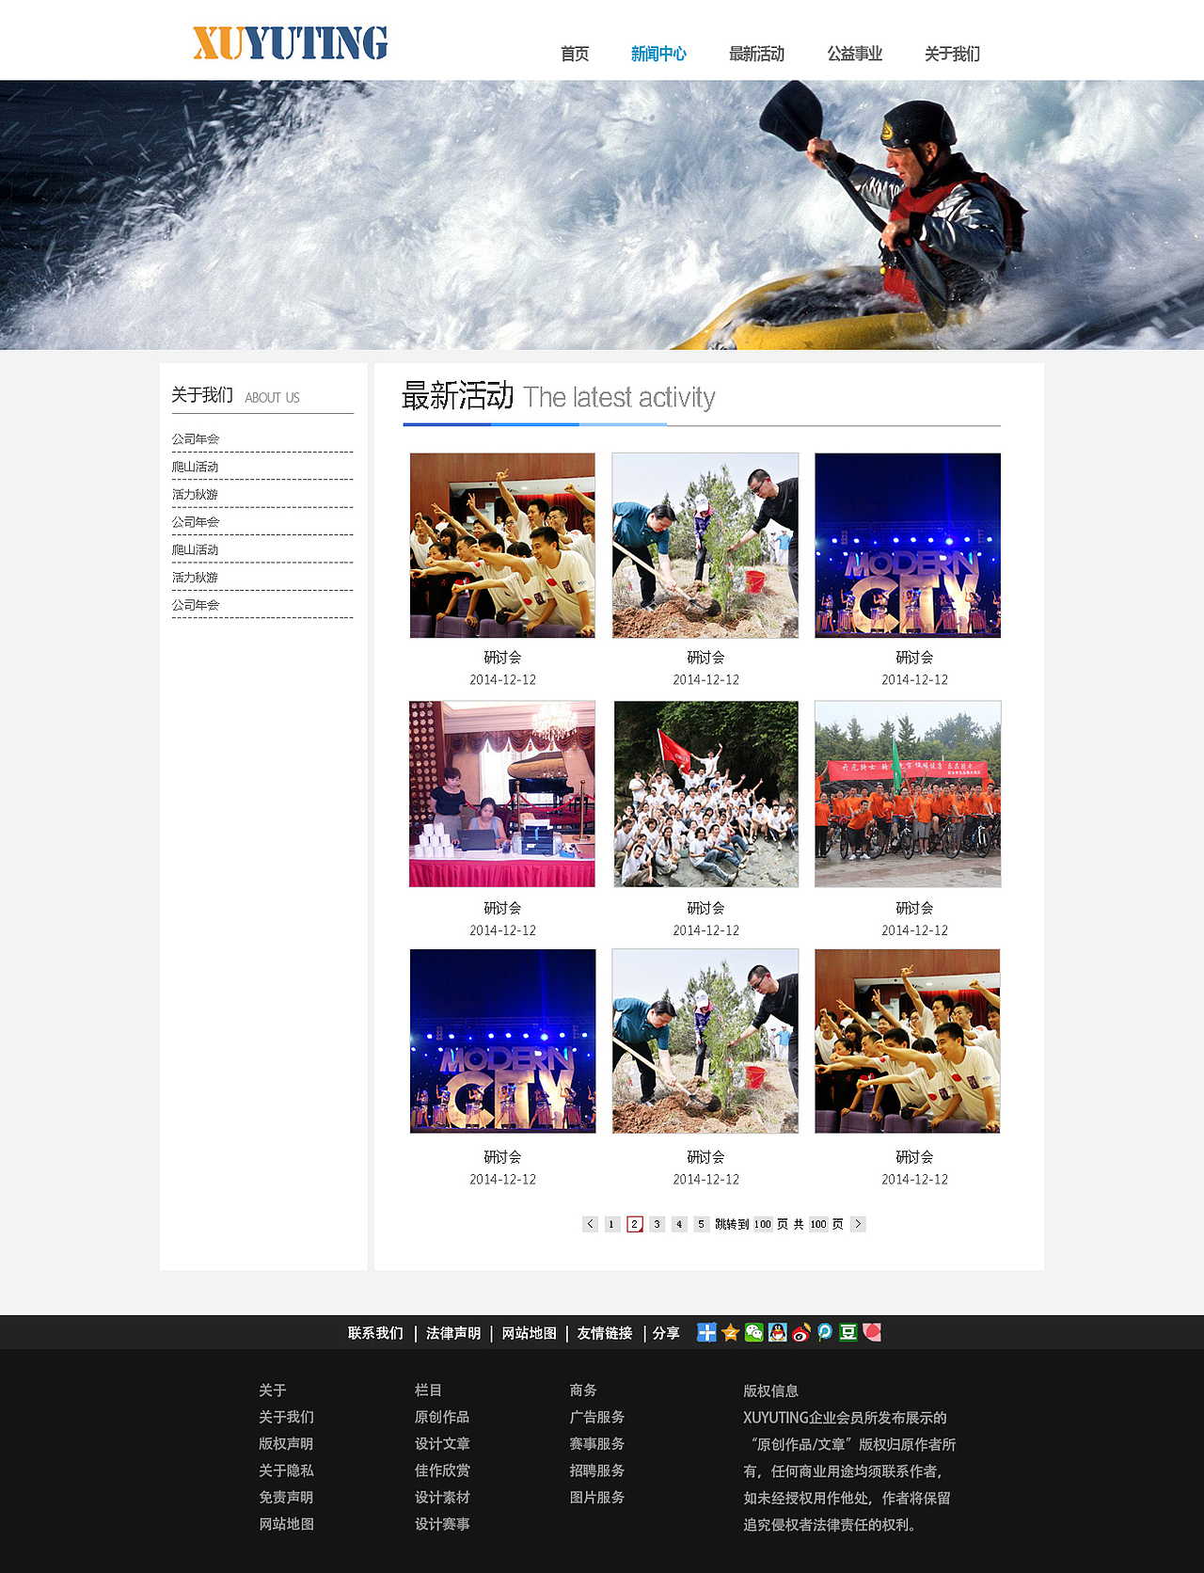Select page 4 in pagination
The width and height of the screenshot is (1204, 1573).
[679, 1224]
